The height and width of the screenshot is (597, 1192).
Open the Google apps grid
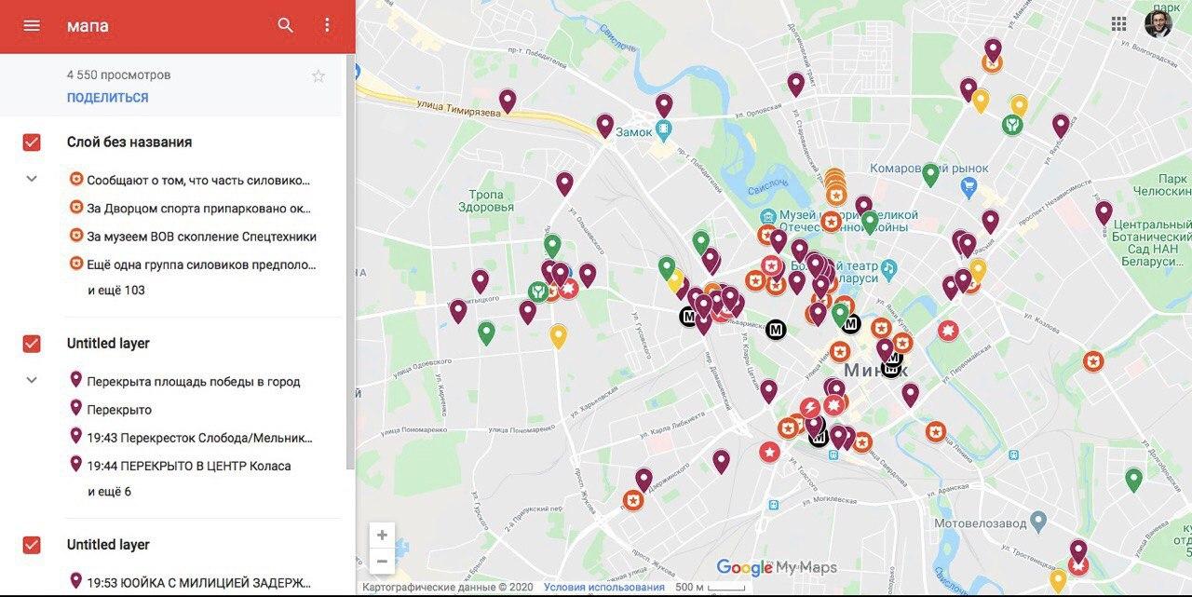point(1119,24)
